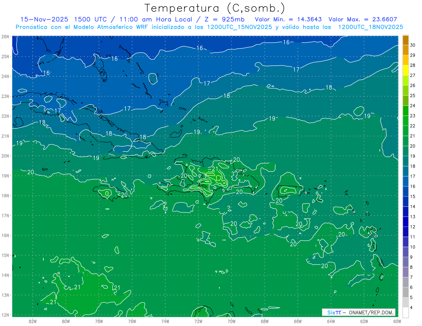Click the Valor Max. = 23.6607 text
The image size is (422, 326).
[x=363, y=19]
